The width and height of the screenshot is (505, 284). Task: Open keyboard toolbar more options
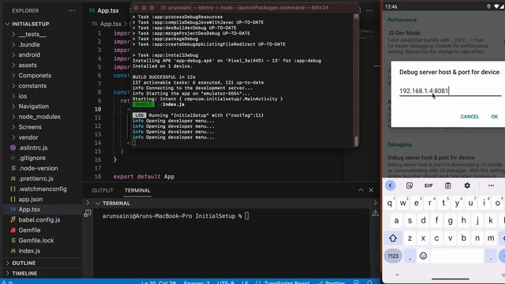(x=491, y=185)
